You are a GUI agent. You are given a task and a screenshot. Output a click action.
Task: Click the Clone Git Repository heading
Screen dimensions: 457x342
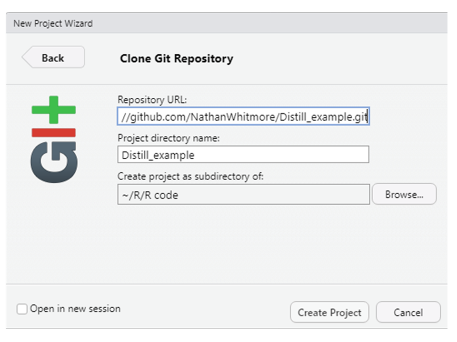[177, 58]
